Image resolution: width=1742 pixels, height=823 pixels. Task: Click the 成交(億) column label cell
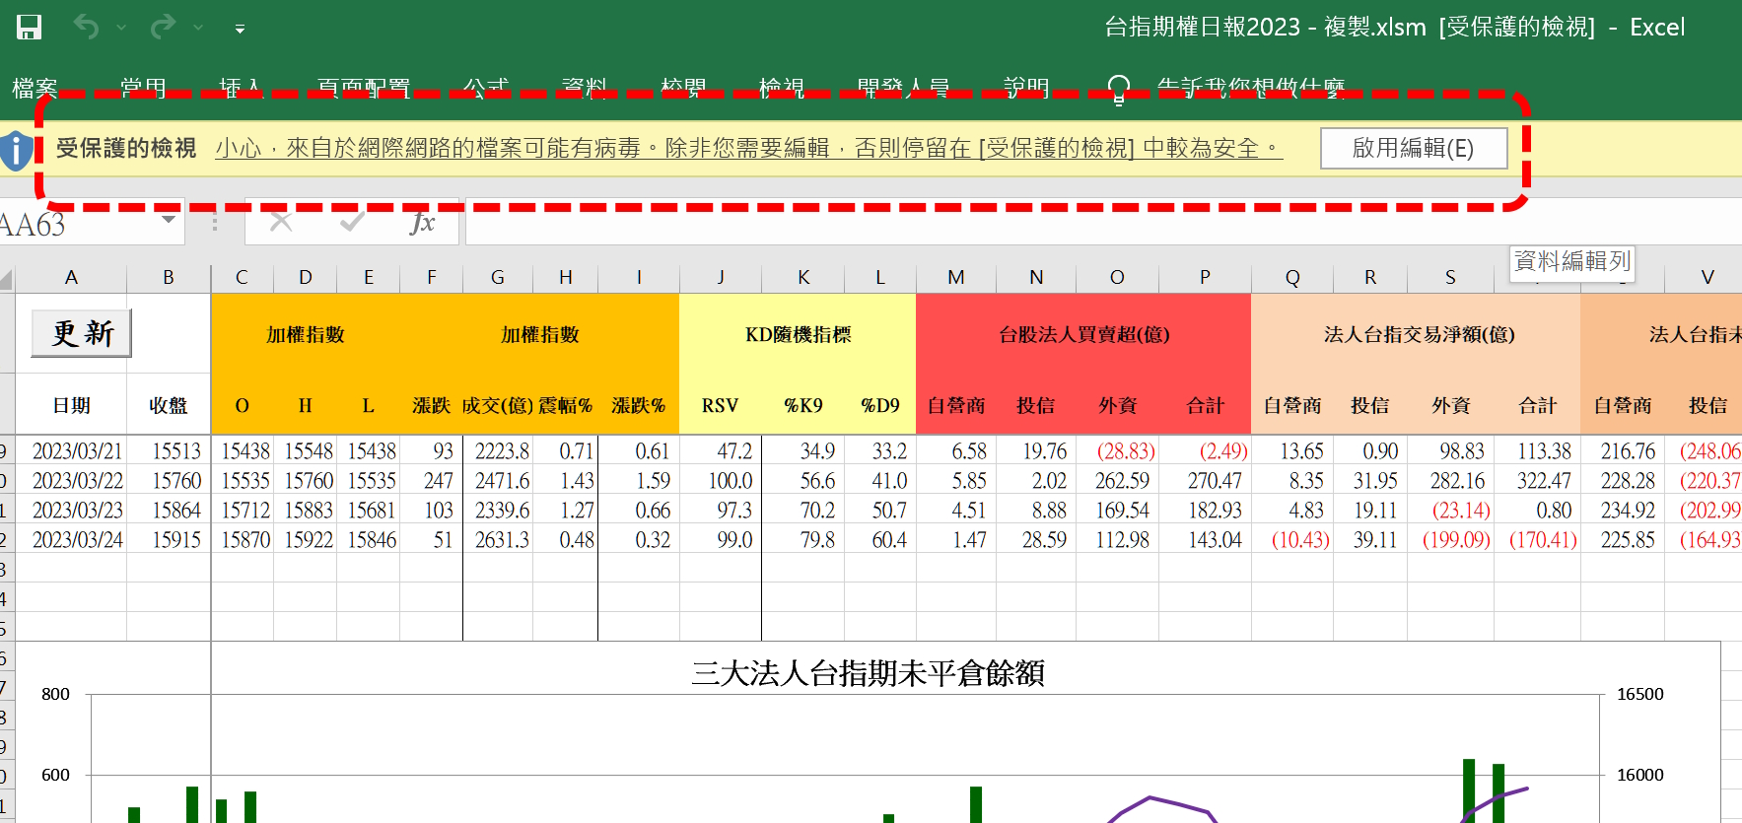click(x=497, y=405)
